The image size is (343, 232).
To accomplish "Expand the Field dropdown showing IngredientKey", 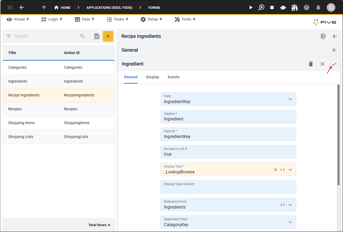I will [x=290, y=99].
